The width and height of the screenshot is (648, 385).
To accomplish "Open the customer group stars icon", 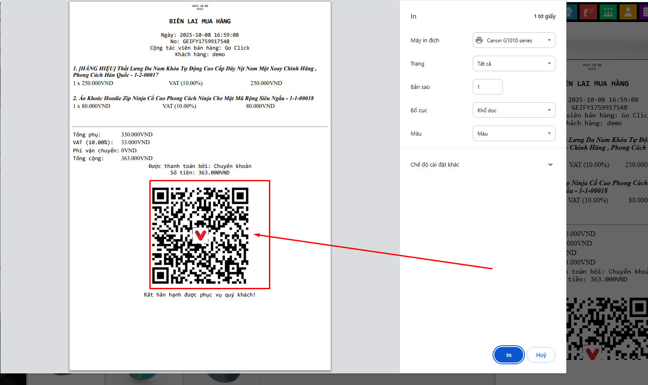I will pyautogui.click(x=608, y=12).
